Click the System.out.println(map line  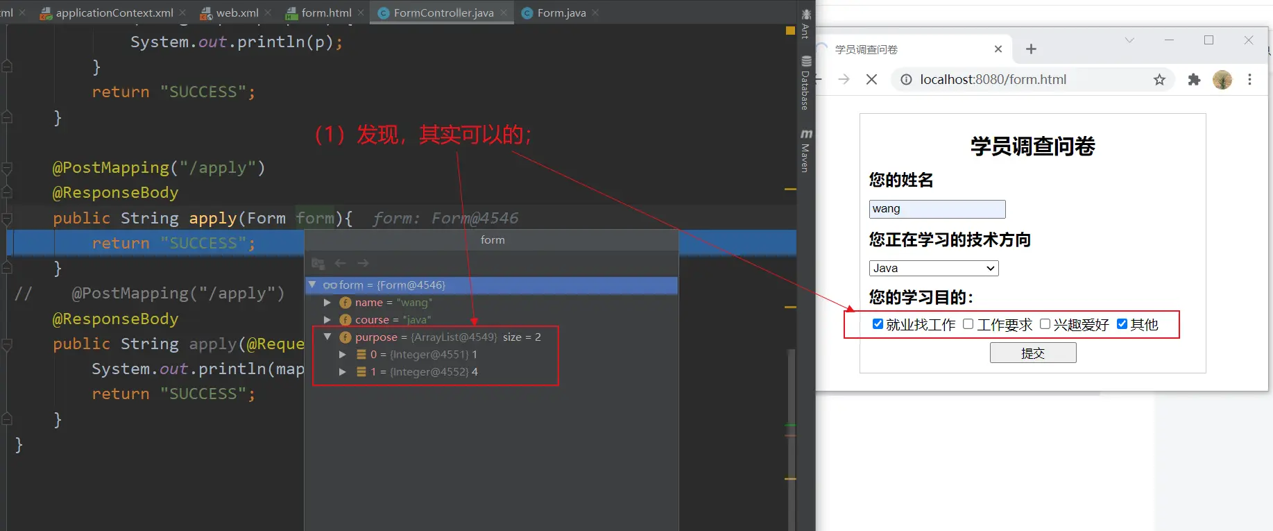tap(198, 369)
